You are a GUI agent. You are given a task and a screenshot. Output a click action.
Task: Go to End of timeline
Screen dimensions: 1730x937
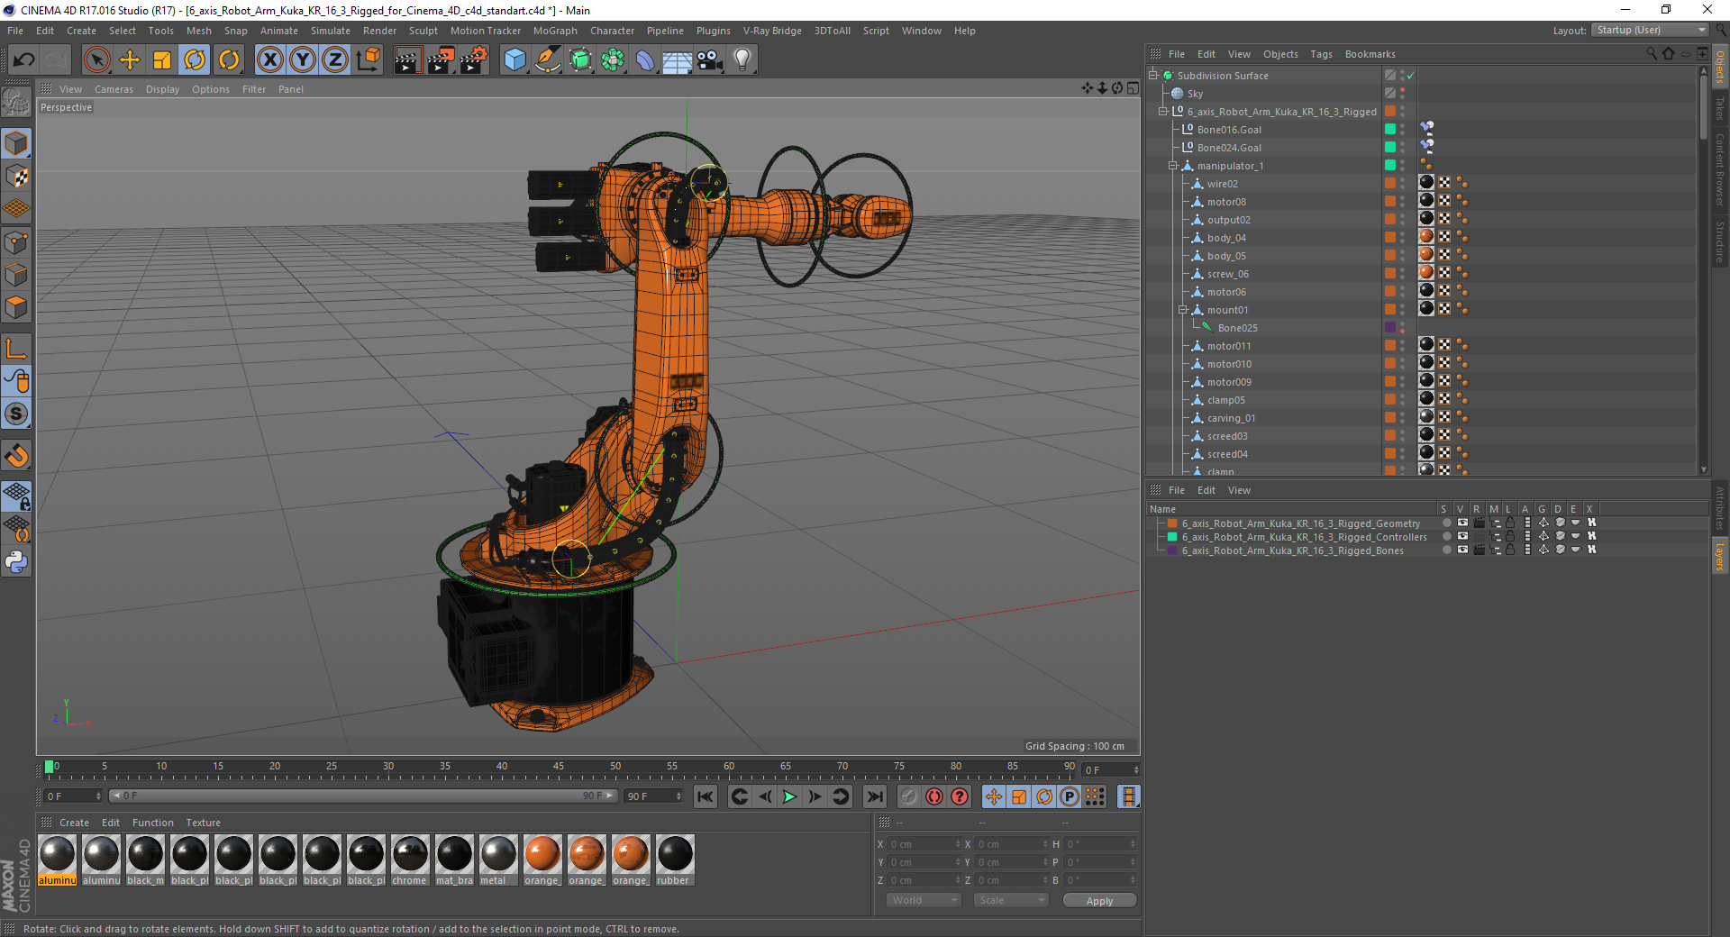click(x=874, y=796)
